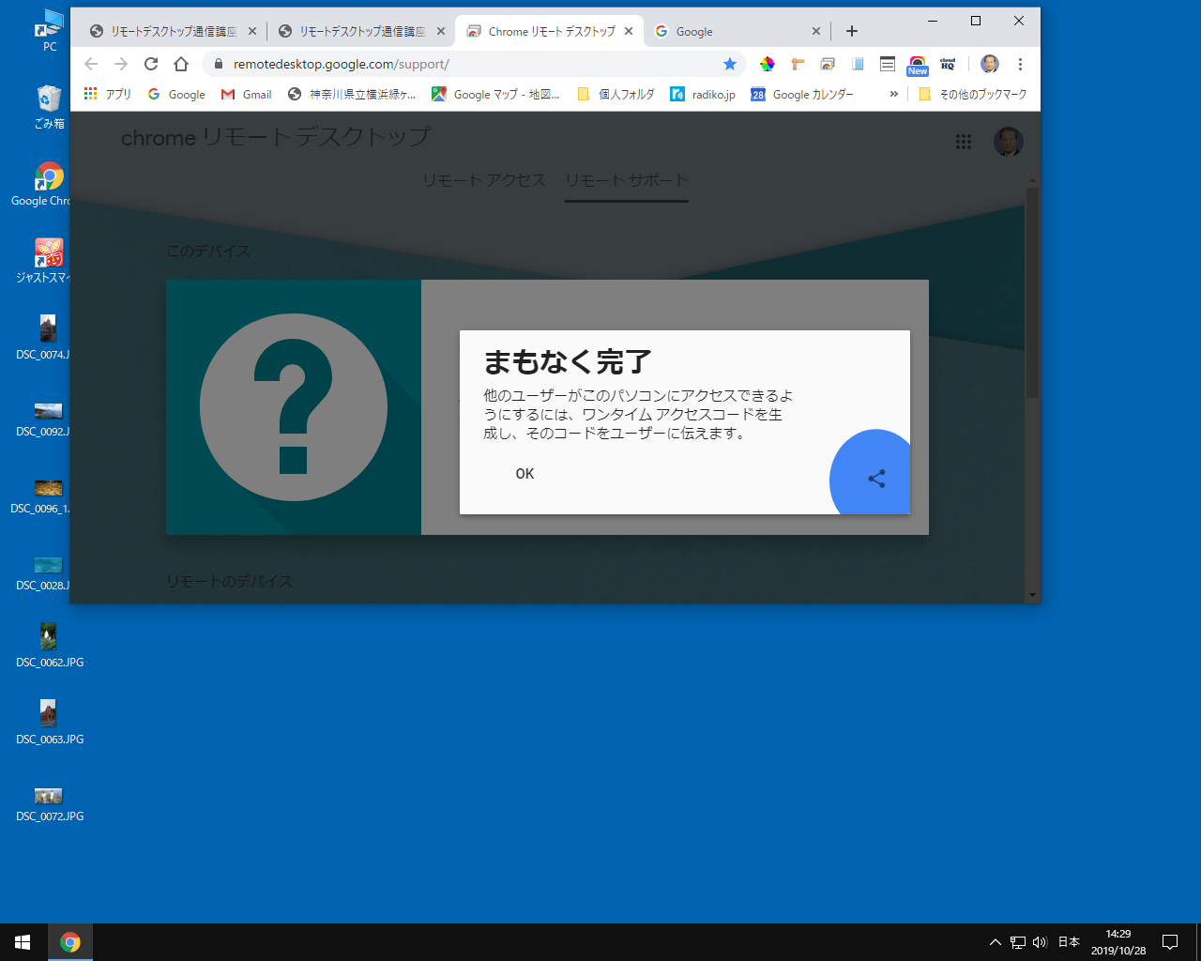Close the Google tab
The height and width of the screenshot is (961, 1201).
(x=816, y=31)
